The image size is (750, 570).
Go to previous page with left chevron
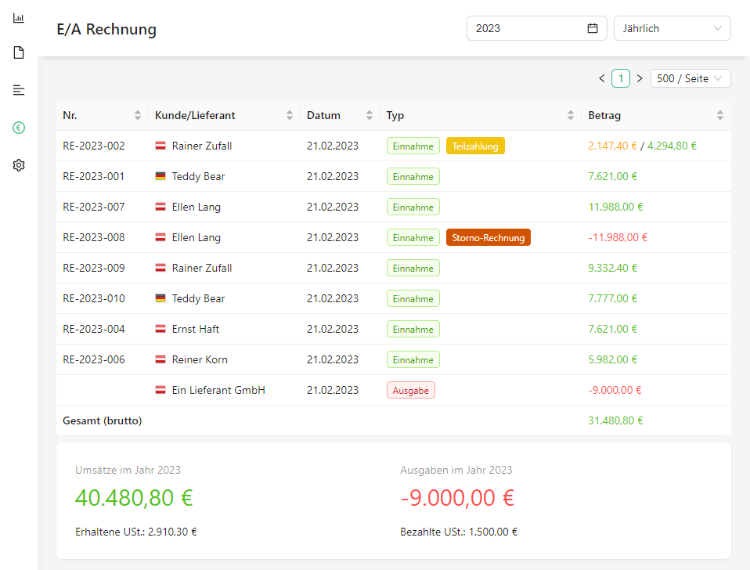[601, 78]
